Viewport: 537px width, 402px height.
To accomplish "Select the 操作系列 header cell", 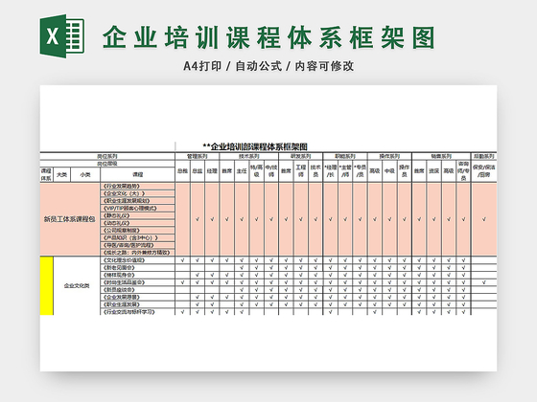I will [x=389, y=156].
